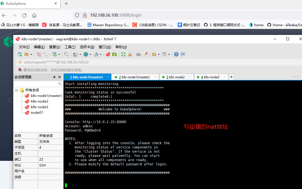Click the color scheme icon in toolbar
The image size is (302, 189).
[75, 54]
